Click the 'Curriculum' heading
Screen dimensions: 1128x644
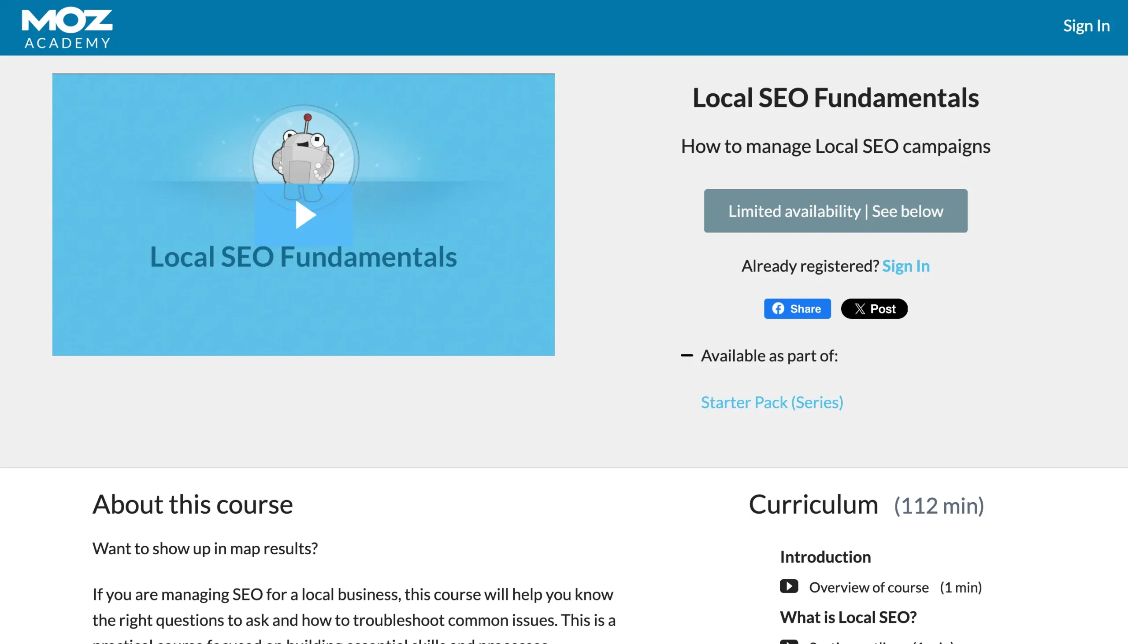coord(813,504)
